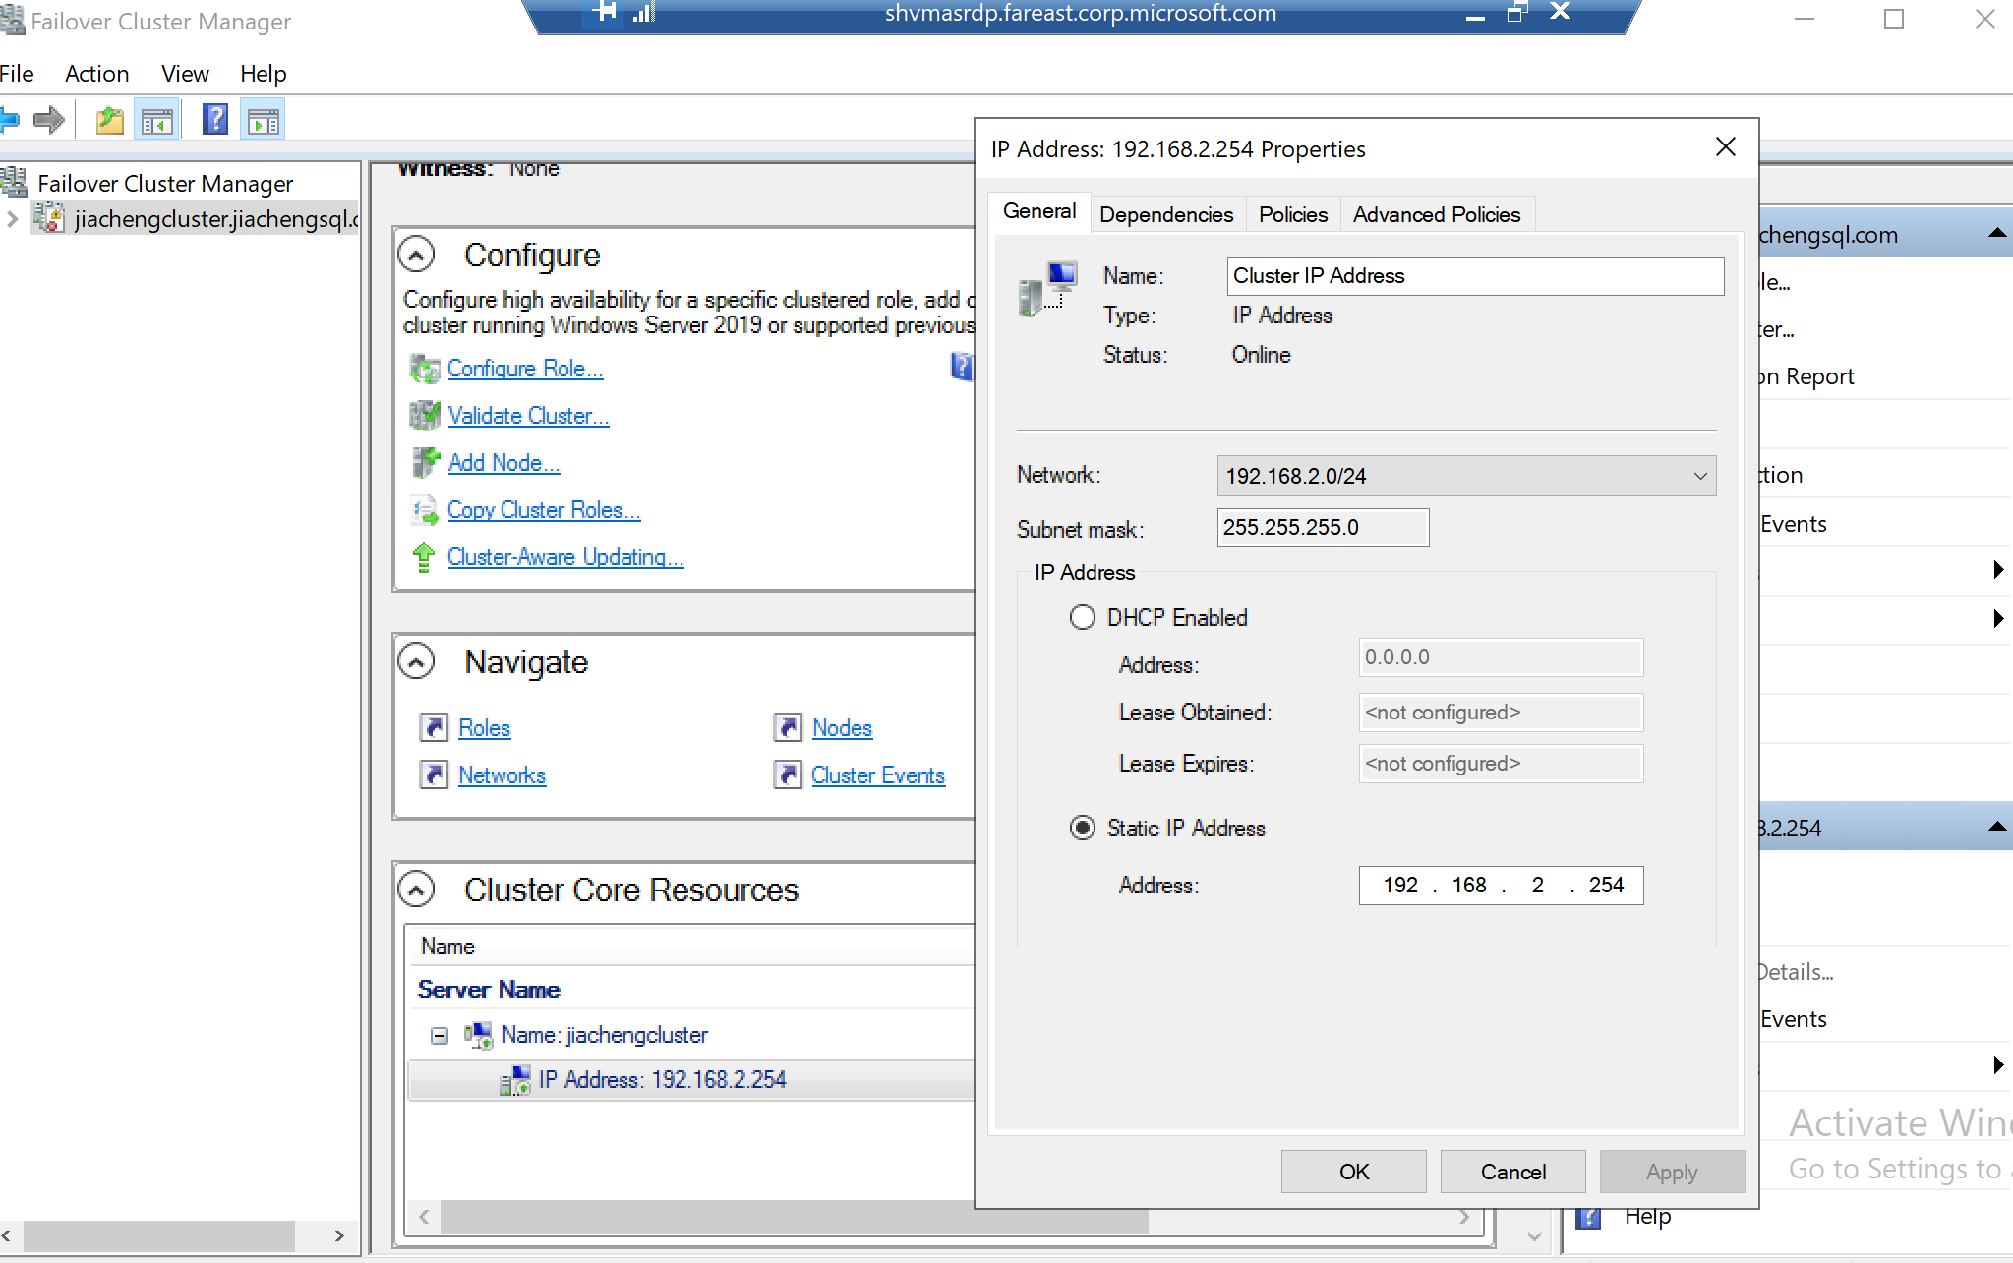
Task: Click the show/hide console tree icon
Action: (157, 120)
